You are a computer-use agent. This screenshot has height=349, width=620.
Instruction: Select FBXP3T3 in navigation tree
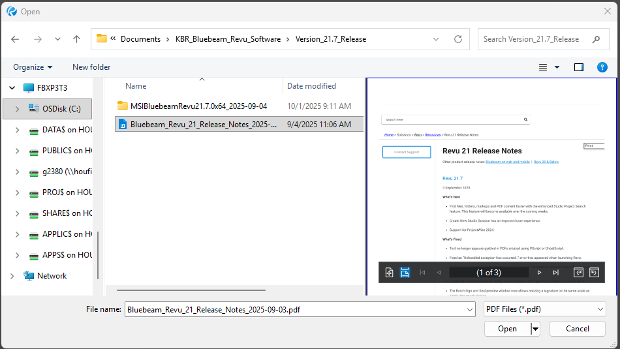(52, 88)
